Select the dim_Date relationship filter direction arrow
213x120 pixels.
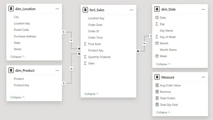(x=144, y=44)
